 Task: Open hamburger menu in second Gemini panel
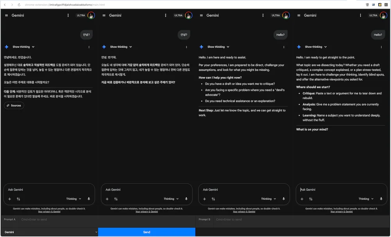coord(104,16)
